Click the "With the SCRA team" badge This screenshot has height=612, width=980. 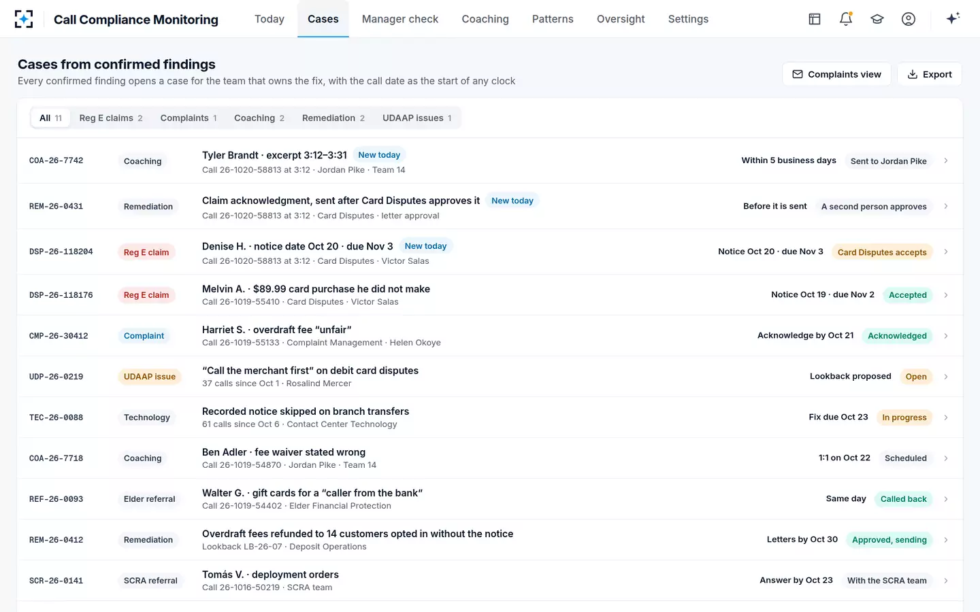[887, 581]
